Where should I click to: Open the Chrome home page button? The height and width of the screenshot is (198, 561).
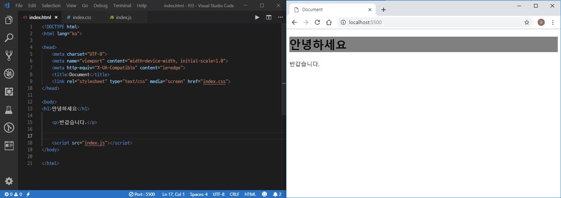pyautogui.click(x=329, y=22)
